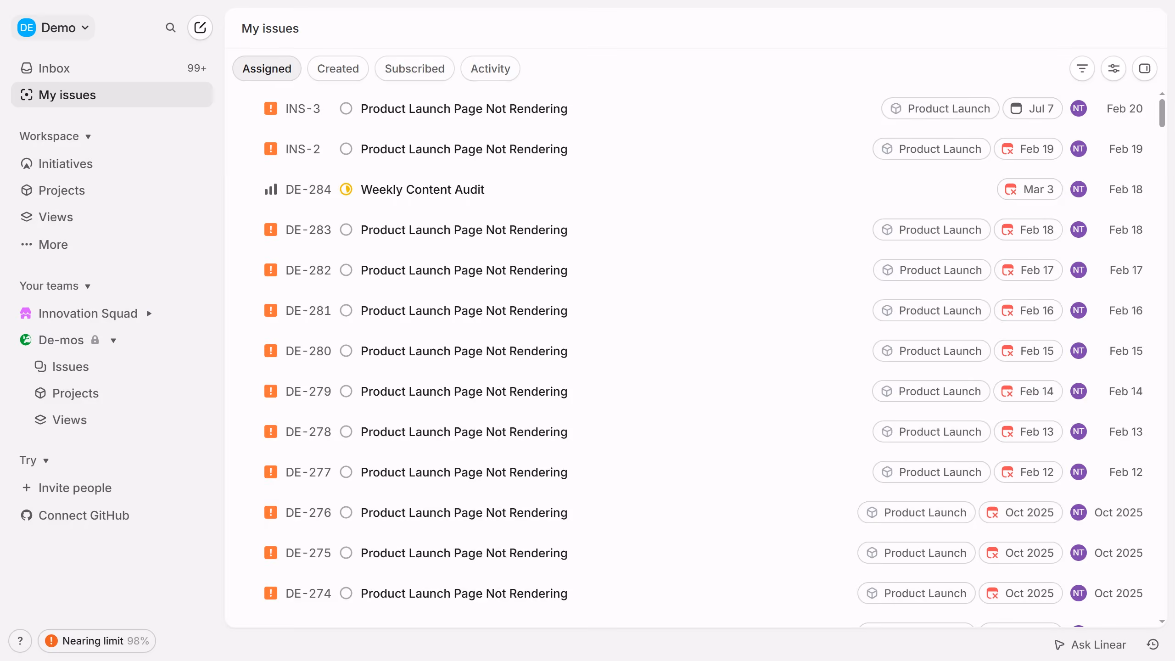Collapse the De-mos team arrow
1175x661 pixels.
pyautogui.click(x=113, y=340)
